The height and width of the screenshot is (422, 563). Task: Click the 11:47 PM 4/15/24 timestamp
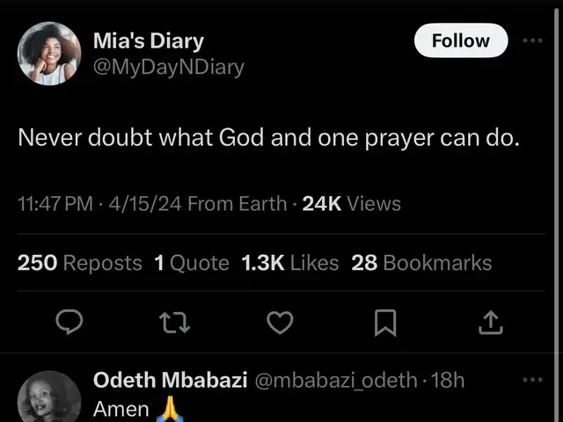click(99, 204)
